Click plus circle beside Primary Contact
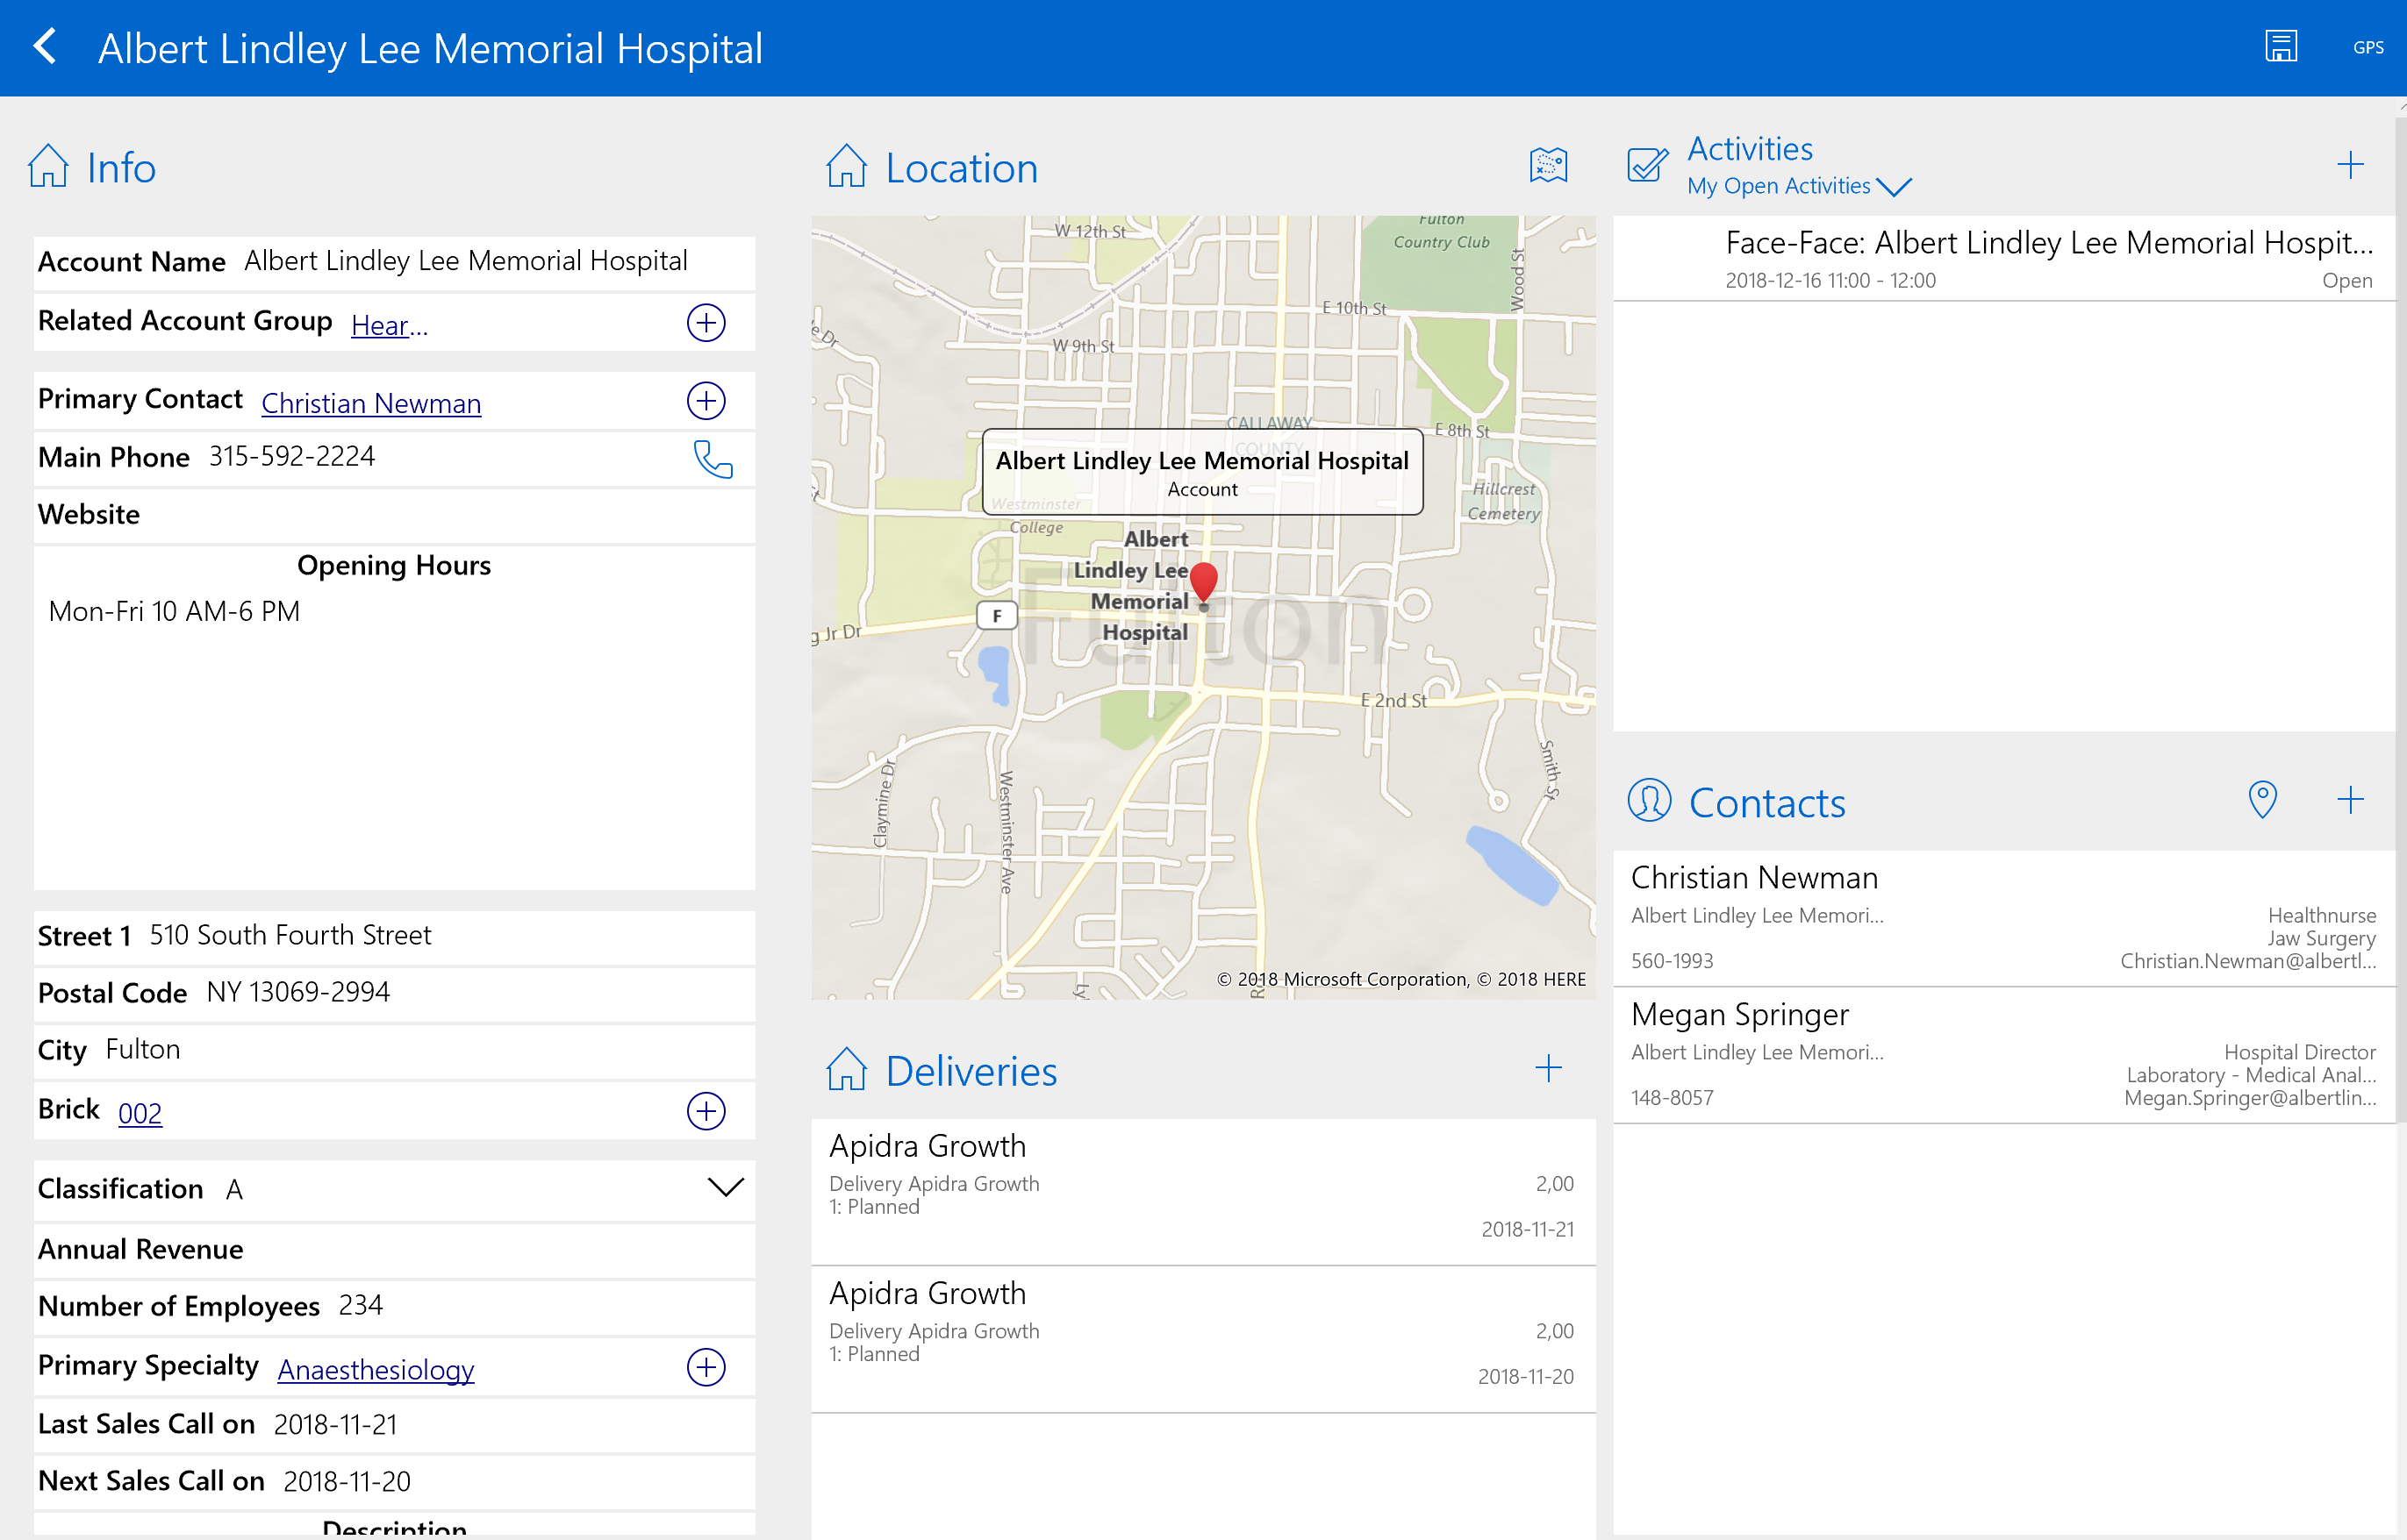Image resolution: width=2407 pixels, height=1540 pixels. 706,401
